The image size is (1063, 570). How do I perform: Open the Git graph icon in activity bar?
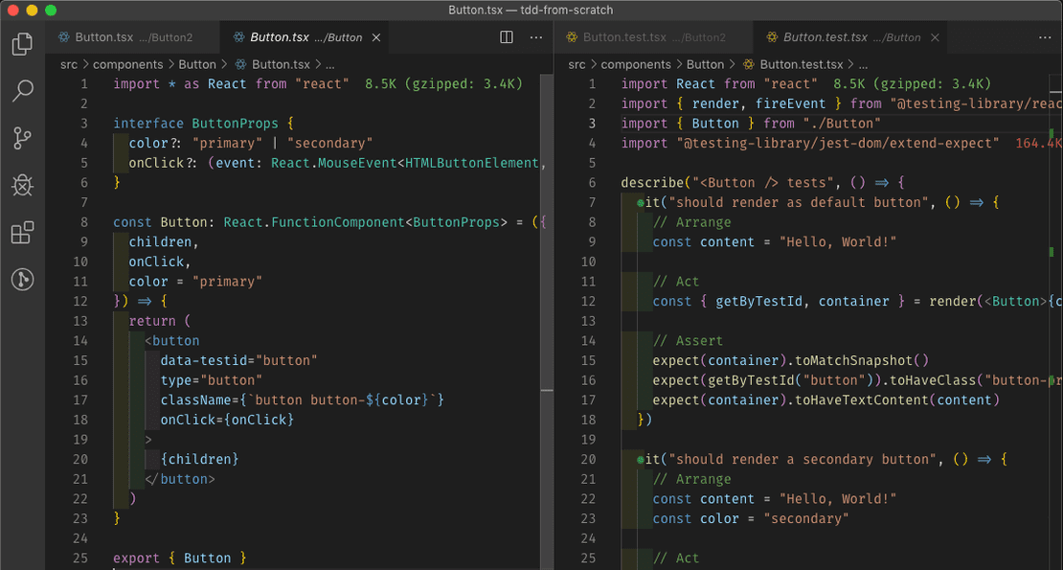click(x=22, y=279)
